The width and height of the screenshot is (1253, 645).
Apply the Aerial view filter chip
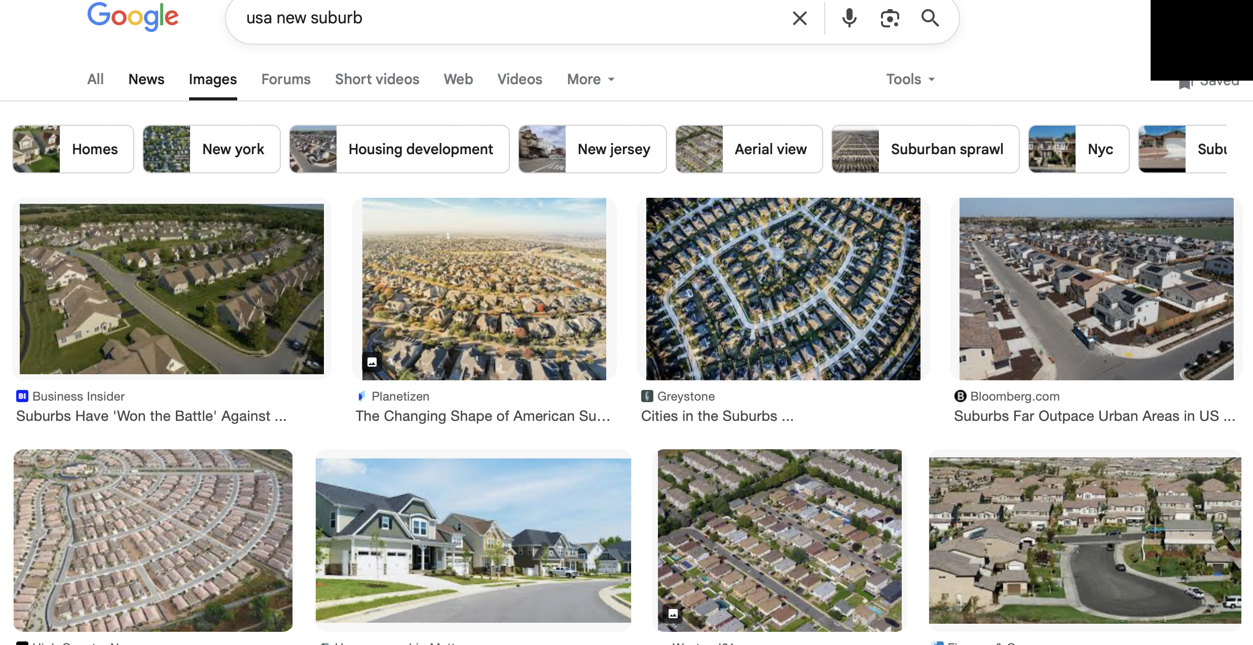click(x=749, y=149)
